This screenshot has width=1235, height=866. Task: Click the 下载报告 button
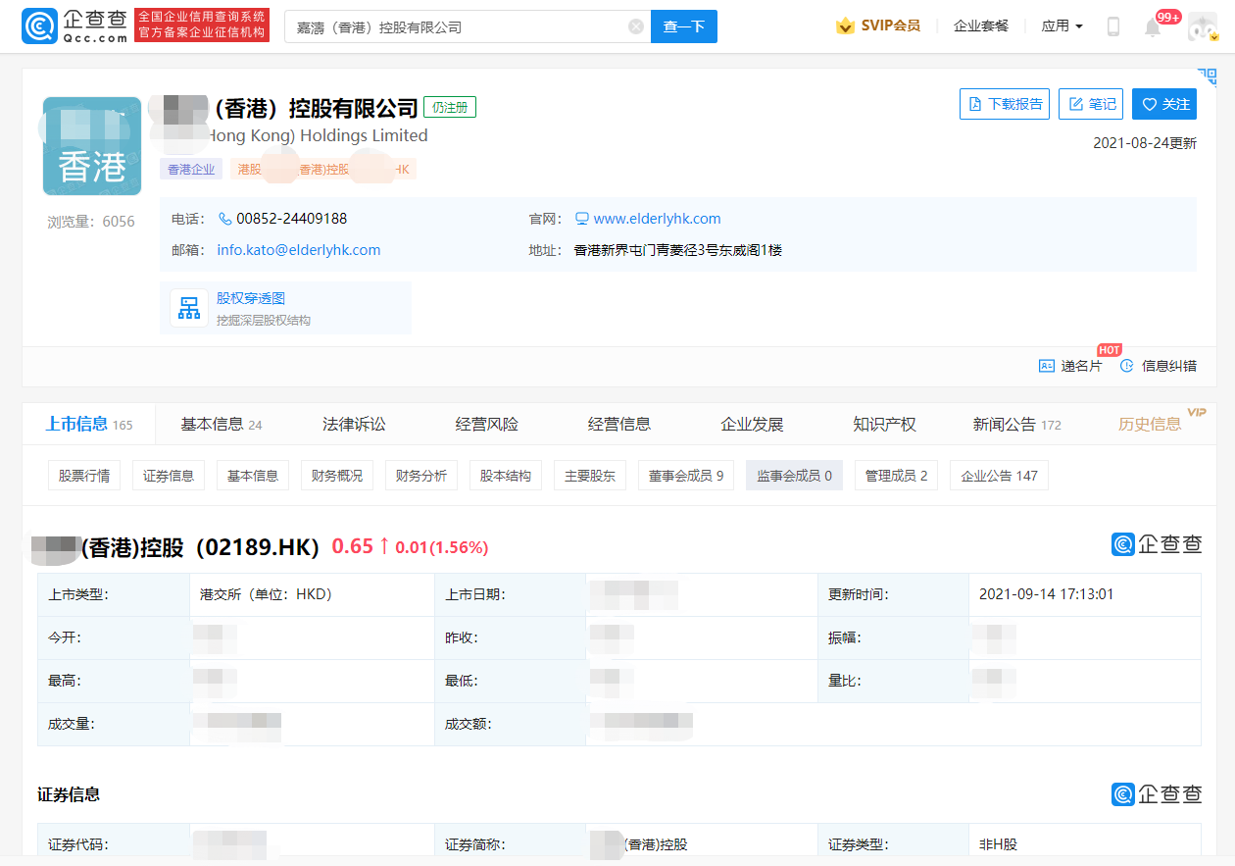click(1005, 104)
